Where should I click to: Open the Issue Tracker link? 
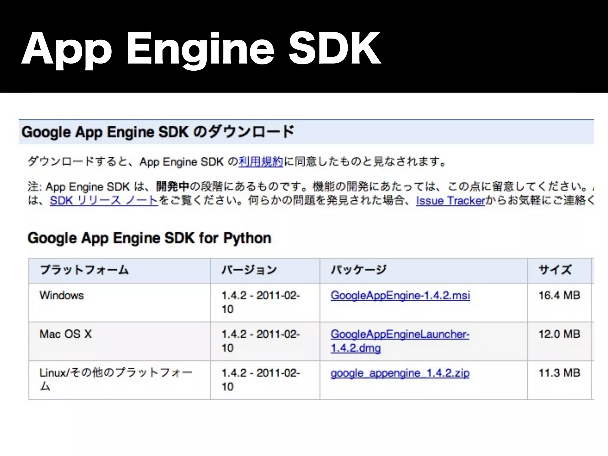click(x=450, y=201)
